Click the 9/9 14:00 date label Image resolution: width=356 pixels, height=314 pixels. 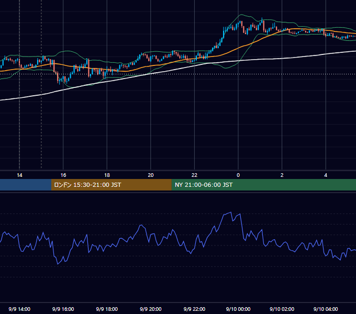click(19, 309)
